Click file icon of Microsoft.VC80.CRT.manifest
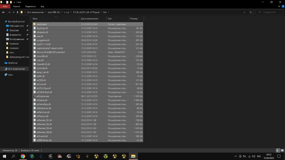Viewport: 285px width, 160px height. pyautogui.click(x=34, y=52)
